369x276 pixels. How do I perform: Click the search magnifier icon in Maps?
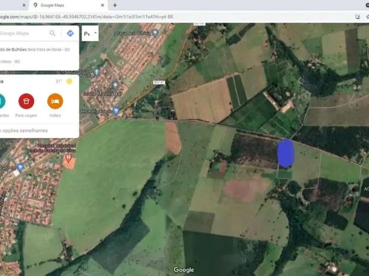click(52, 33)
